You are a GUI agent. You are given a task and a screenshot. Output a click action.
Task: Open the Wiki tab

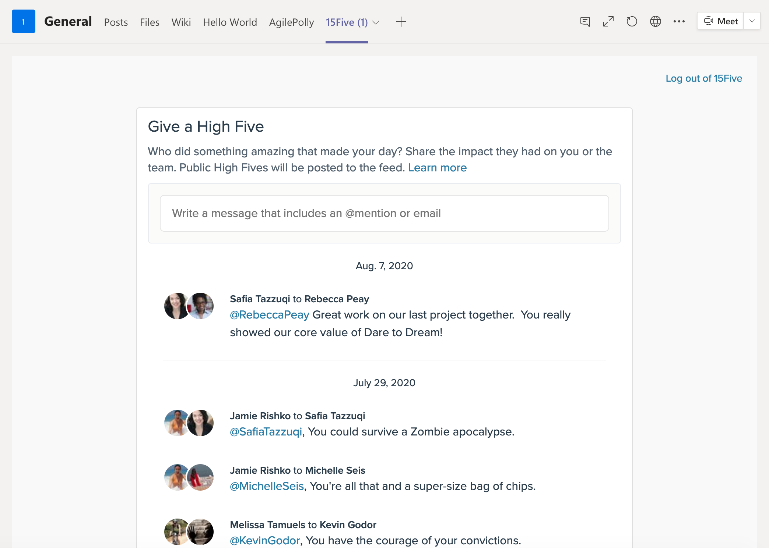(x=180, y=22)
